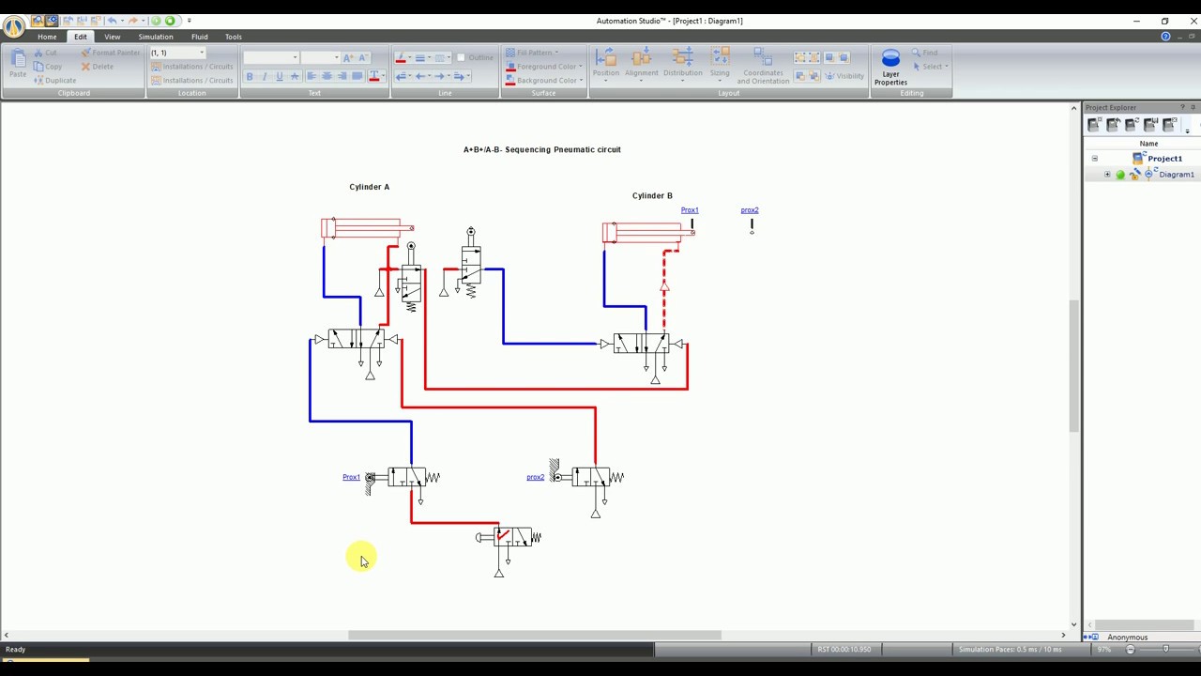Image resolution: width=1201 pixels, height=676 pixels.
Task: Open the Position layout dropdown
Action: tap(605, 64)
